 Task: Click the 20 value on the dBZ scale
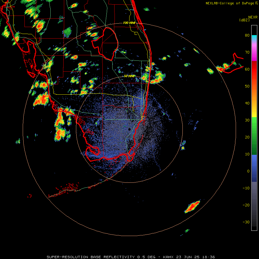click(247, 137)
